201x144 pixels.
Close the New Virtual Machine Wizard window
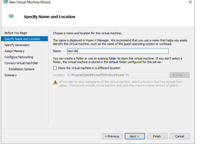click(x=190, y=2)
